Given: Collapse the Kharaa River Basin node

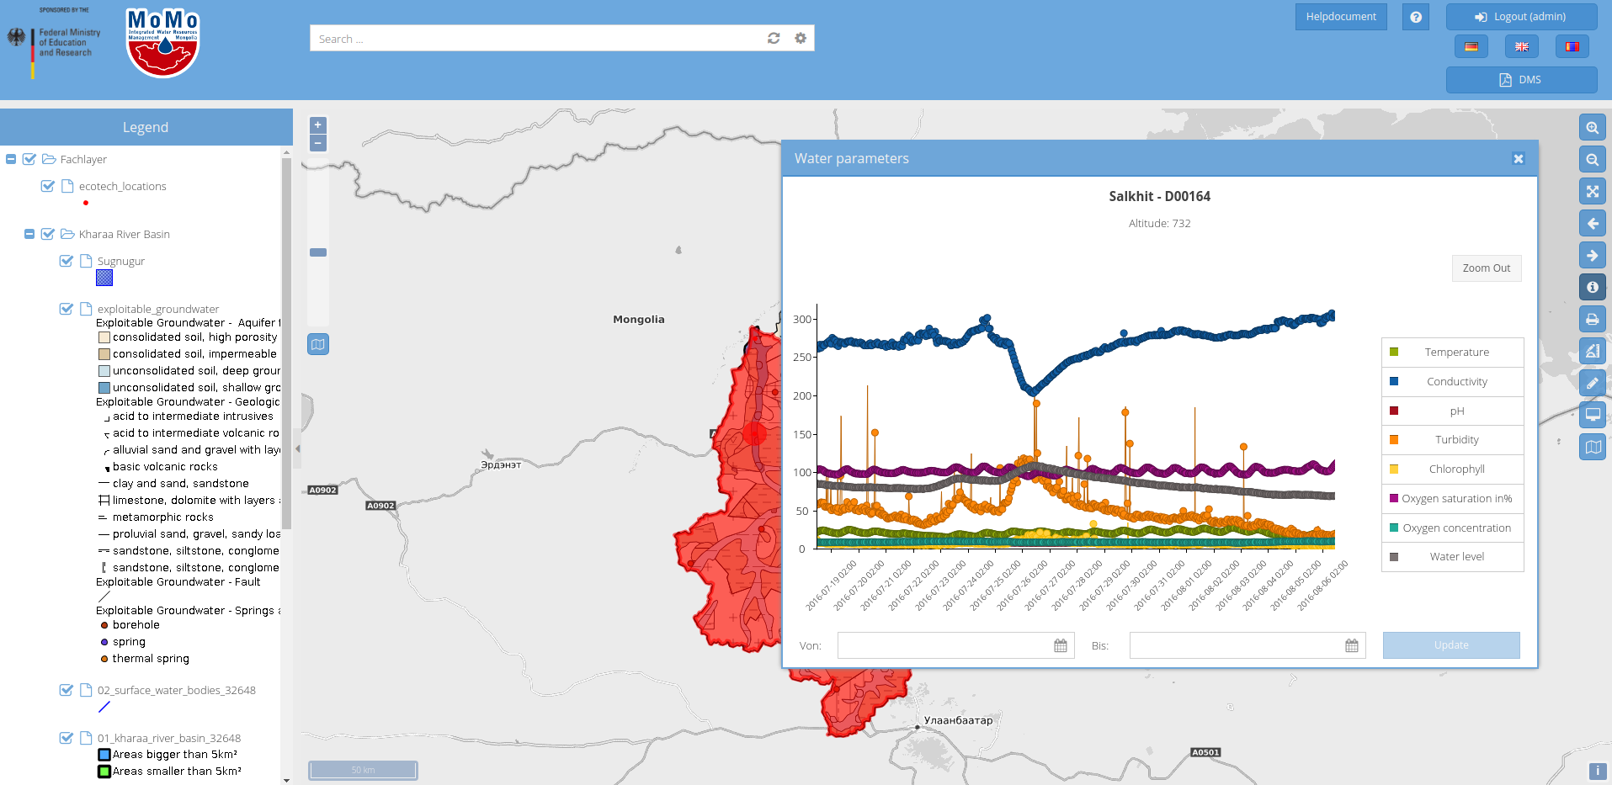Looking at the screenshot, I should pyautogui.click(x=29, y=234).
